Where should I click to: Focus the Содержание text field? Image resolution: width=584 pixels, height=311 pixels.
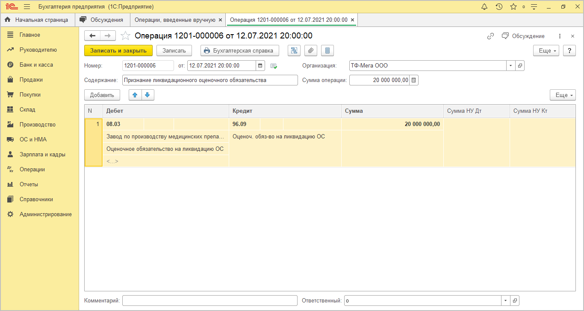point(209,80)
